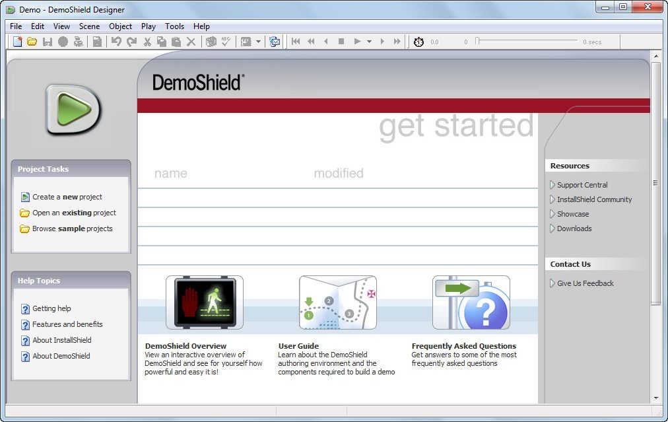
Task: Click the vertical scrollbar thumb
Action: tap(655, 184)
